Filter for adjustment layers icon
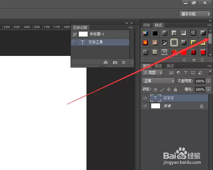213x170 pixels. 178,72
